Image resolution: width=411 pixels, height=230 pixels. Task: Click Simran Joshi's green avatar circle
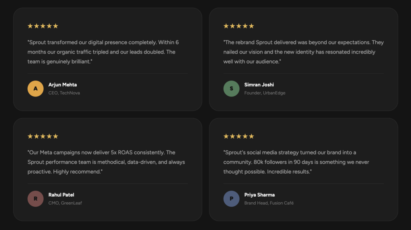pos(231,88)
